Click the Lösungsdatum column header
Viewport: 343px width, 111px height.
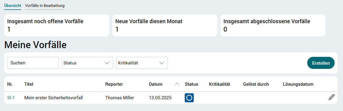[x=298, y=84]
